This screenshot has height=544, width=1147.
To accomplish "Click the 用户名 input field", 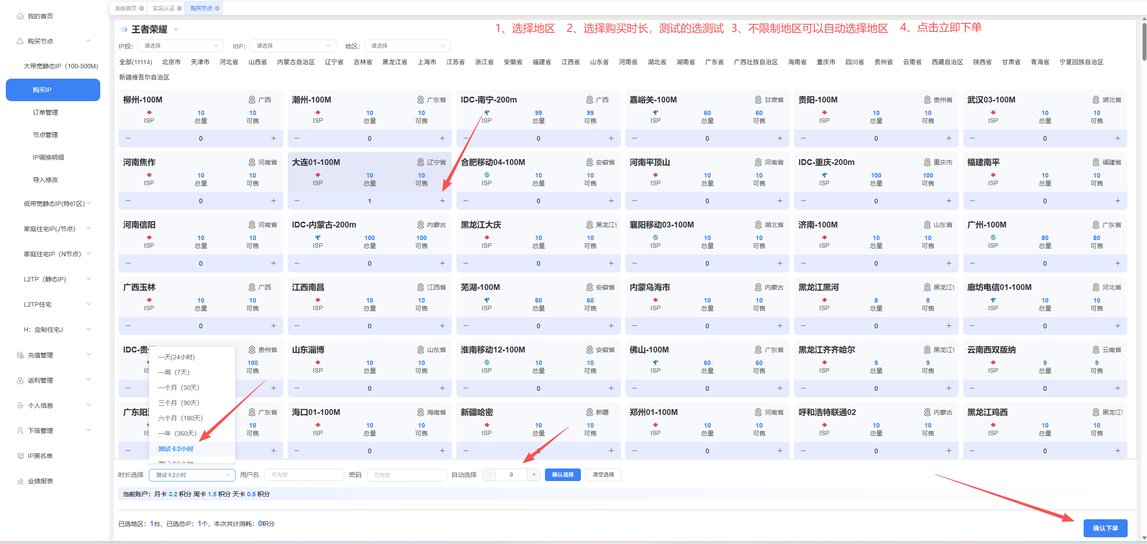I will pos(304,475).
